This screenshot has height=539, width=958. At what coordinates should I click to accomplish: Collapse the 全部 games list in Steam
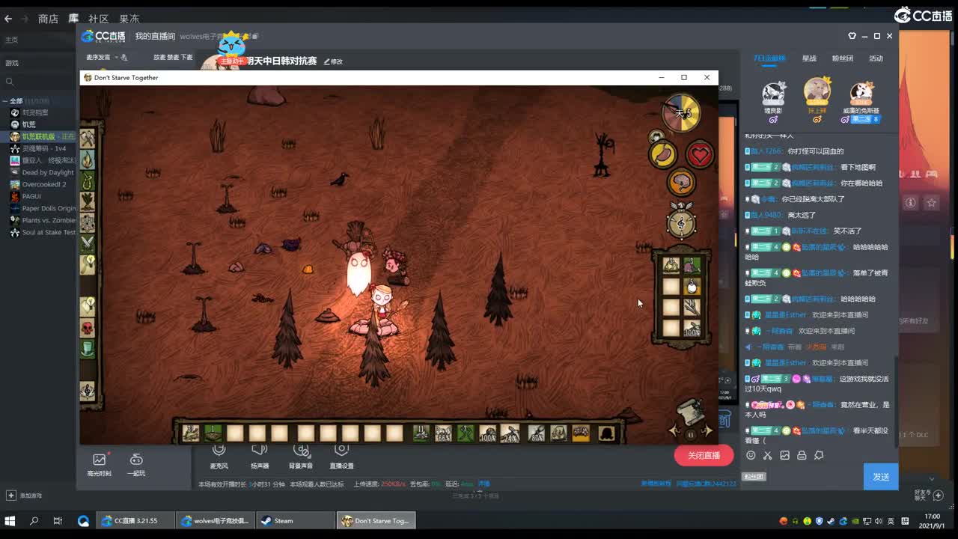(6, 101)
